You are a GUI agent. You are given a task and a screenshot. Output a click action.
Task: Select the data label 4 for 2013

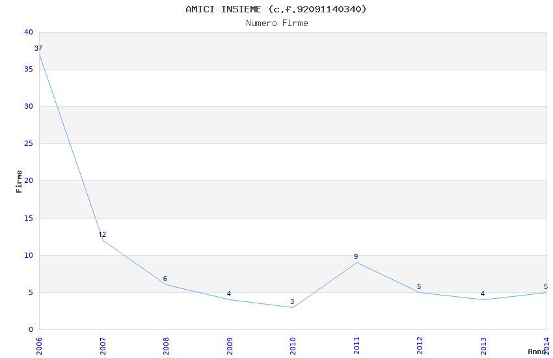[483, 294]
